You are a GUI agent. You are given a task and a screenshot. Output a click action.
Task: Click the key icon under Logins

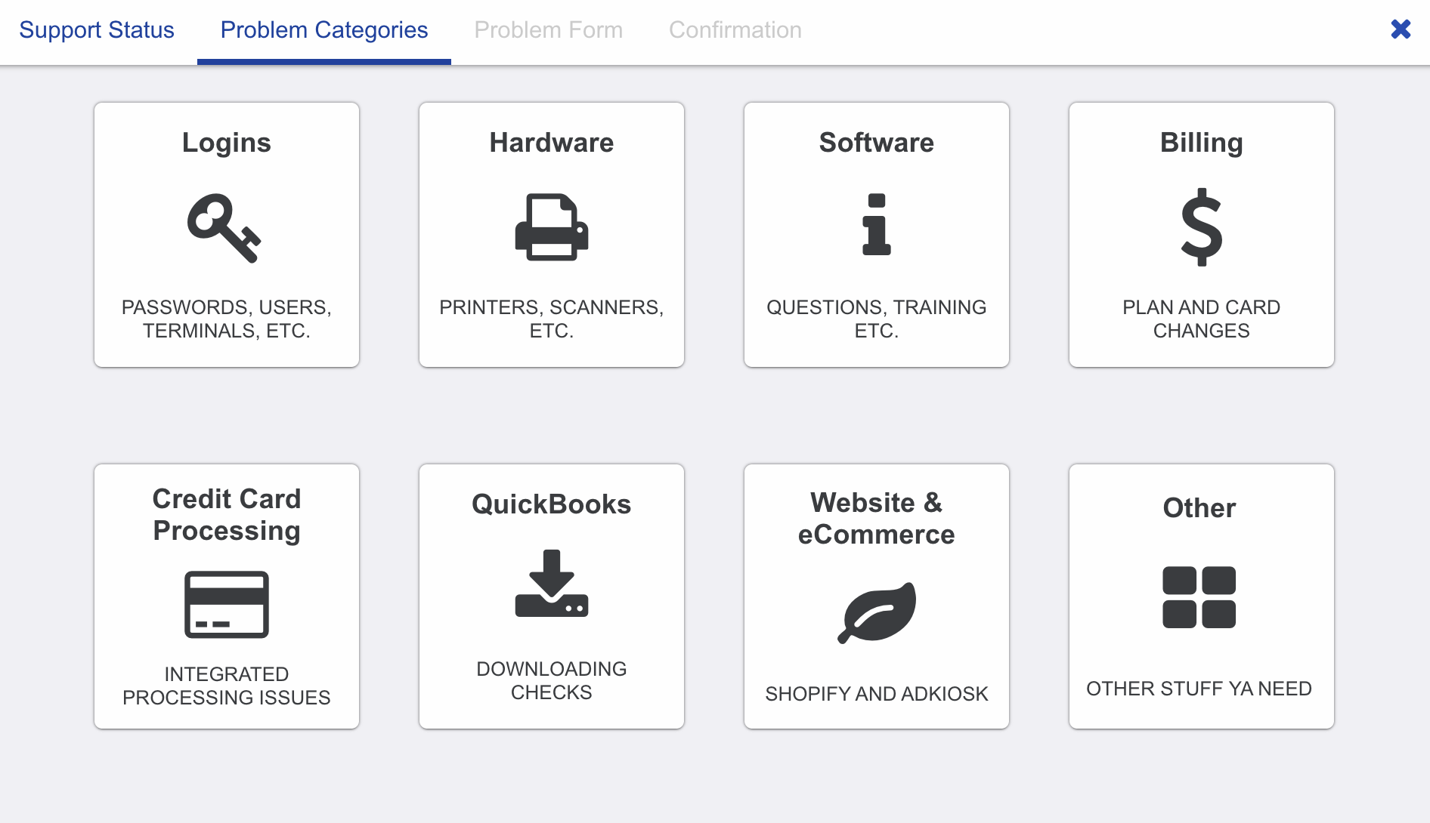pyautogui.click(x=224, y=227)
